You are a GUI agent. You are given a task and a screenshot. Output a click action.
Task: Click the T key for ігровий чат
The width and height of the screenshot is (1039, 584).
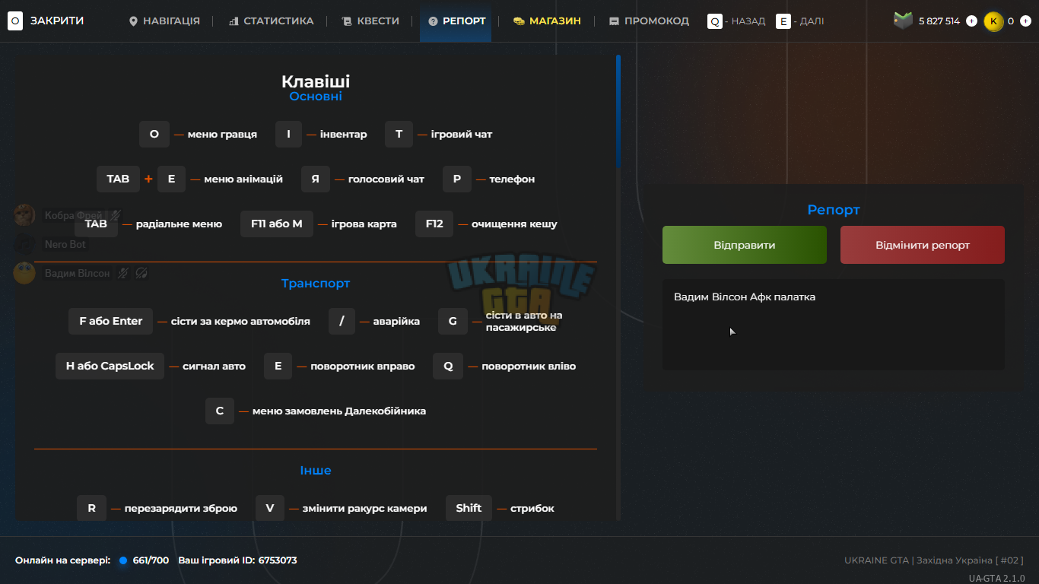(399, 134)
